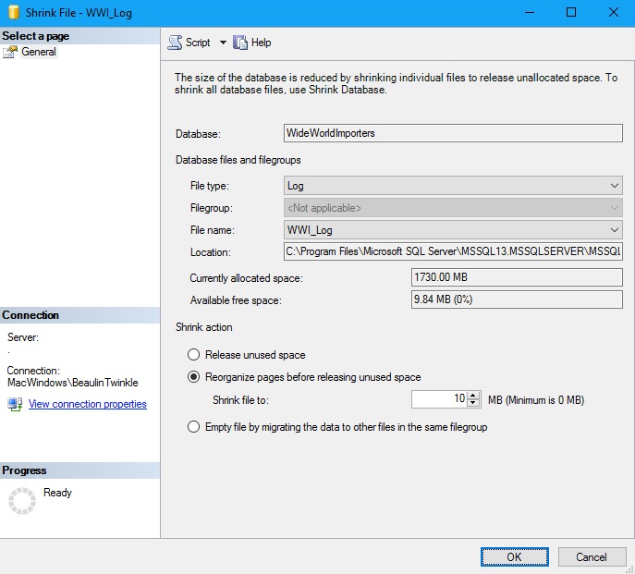Select Empty file by migrating data option
The width and height of the screenshot is (635, 574).
[193, 427]
